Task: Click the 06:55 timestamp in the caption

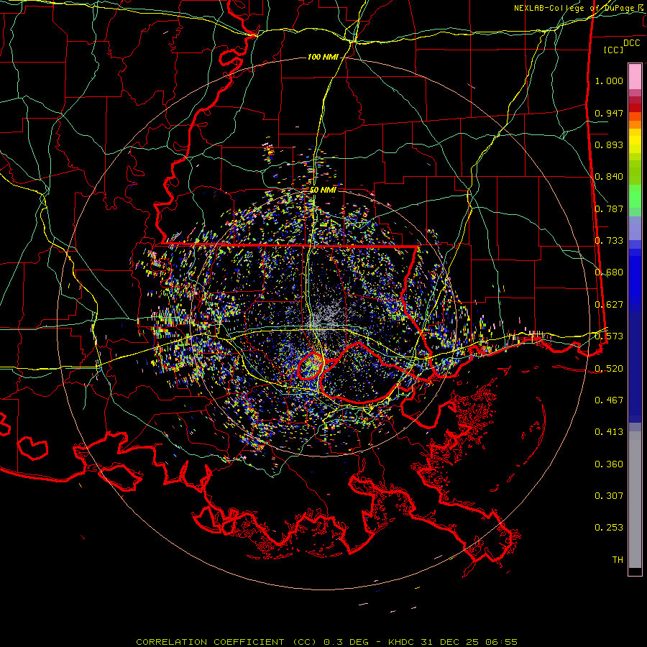Action: [502, 642]
